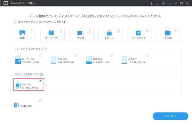The image size is (192, 125).
Task: Enable the 画像 checkbox
Action: (x=31, y=31)
